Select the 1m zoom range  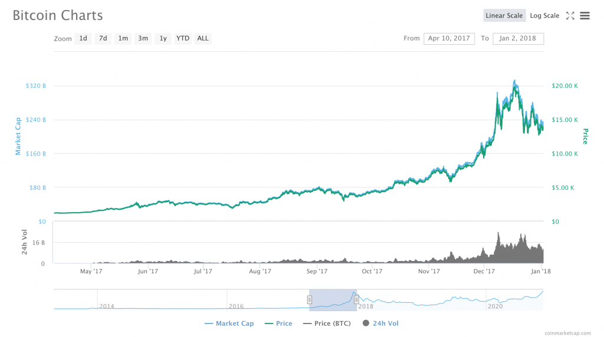[x=123, y=39]
